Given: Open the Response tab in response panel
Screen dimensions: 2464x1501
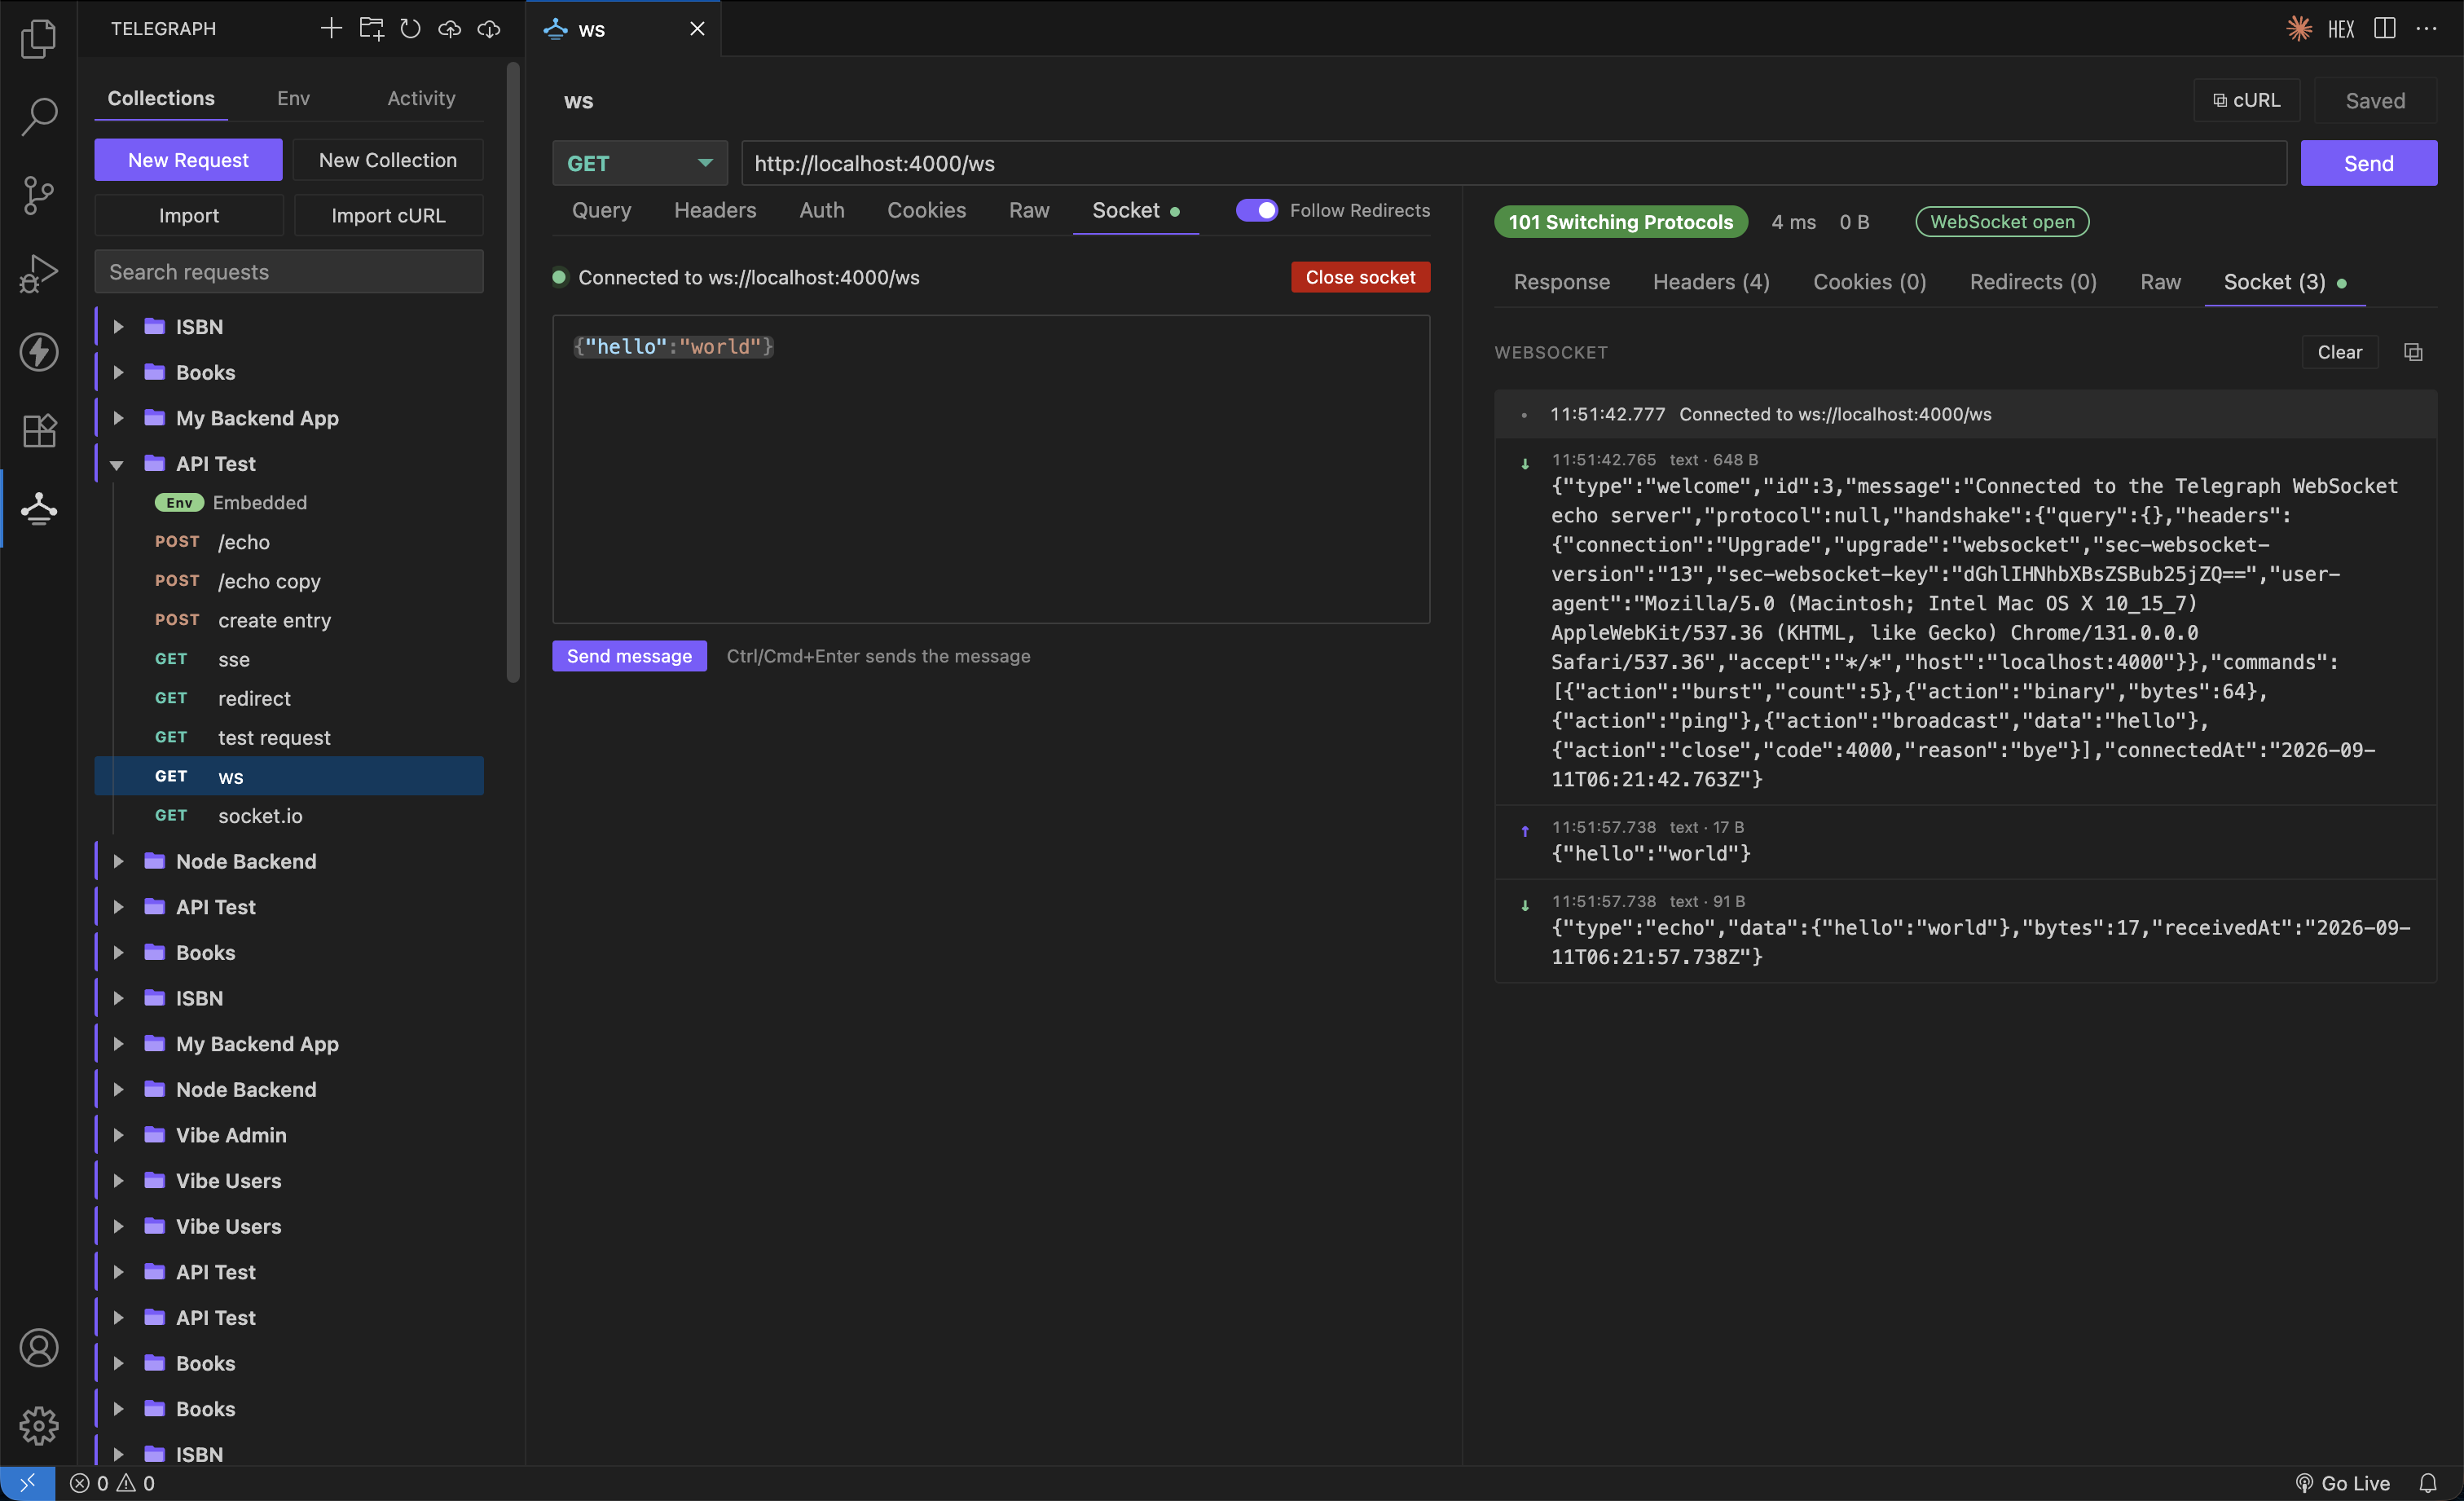Looking at the screenshot, I should coord(1561,282).
